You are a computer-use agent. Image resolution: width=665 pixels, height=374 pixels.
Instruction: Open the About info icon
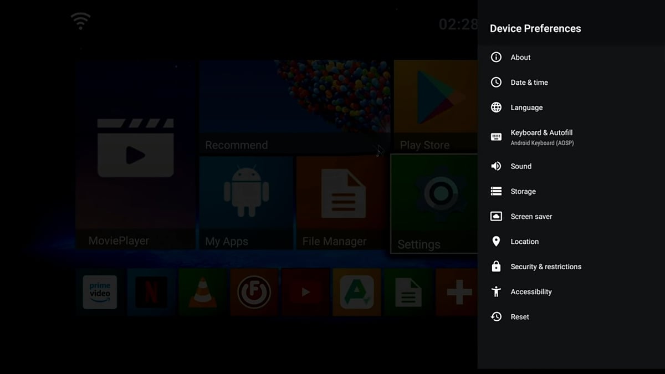click(x=497, y=57)
